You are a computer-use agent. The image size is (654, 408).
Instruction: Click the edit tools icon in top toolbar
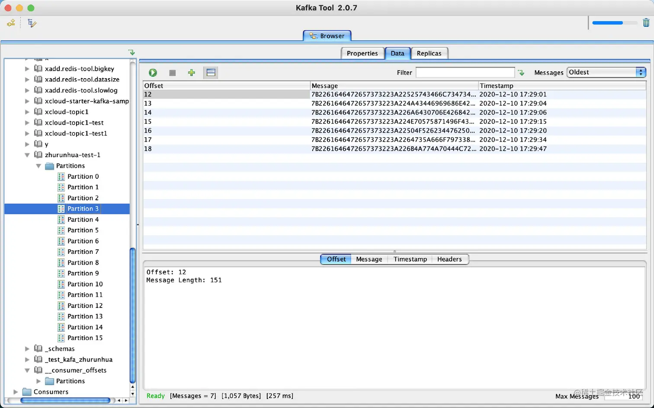[32, 23]
